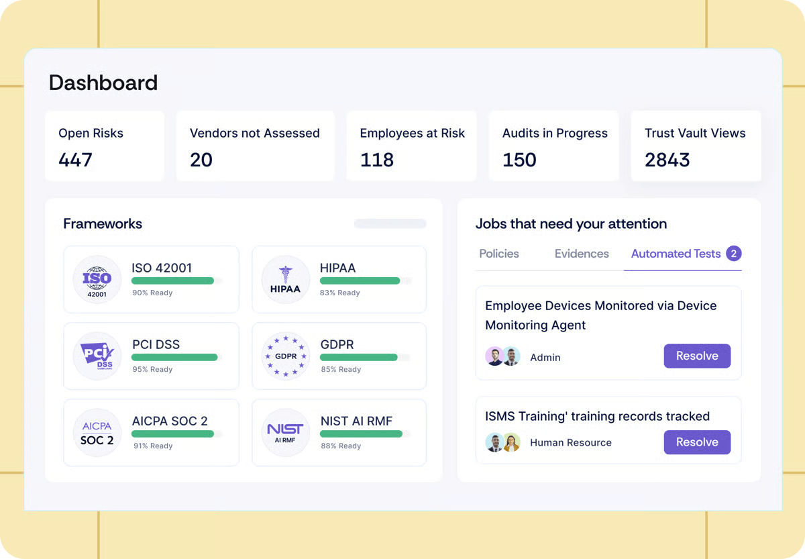Click the '95% Ready' status text
This screenshot has height=559, width=805.
click(x=152, y=369)
